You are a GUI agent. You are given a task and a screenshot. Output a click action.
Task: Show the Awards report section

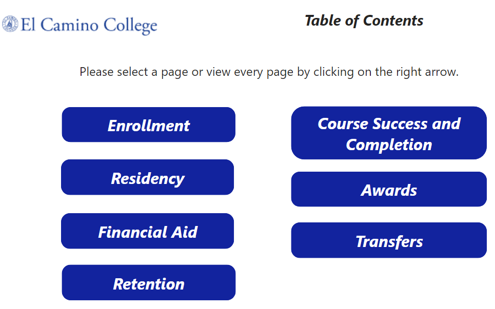[389, 189]
